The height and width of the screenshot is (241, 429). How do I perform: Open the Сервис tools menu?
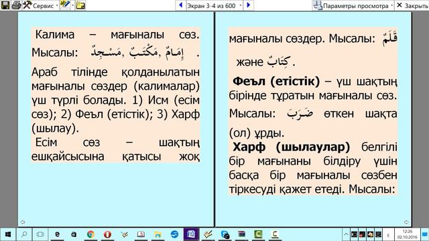tap(38, 5)
